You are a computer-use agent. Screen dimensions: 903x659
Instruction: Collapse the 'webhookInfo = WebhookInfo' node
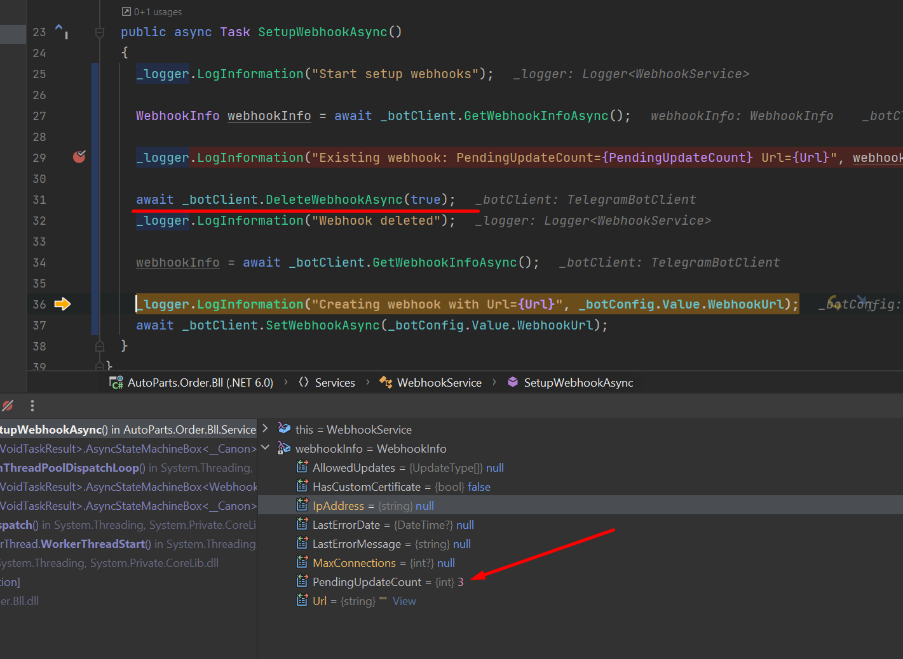click(x=266, y=448)
